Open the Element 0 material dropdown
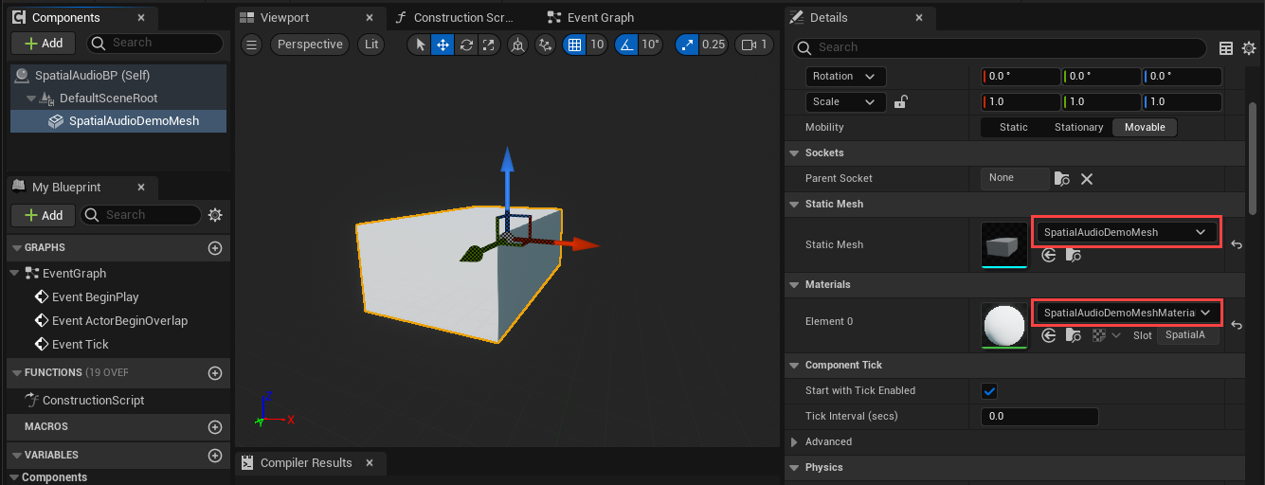Image resolution: width=1265 pixels, height=485 pixels. click(x=1126, y=313)
